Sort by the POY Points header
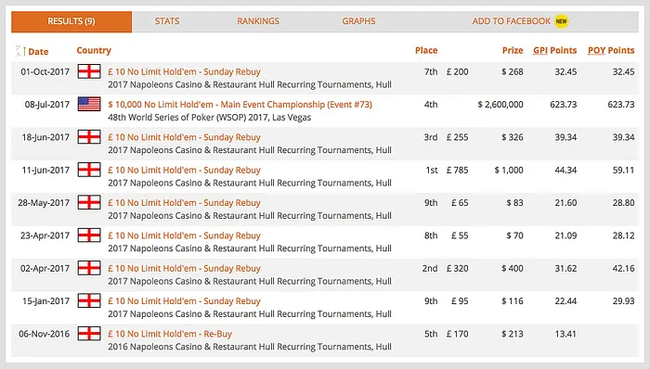The height and width of the screenshot is (369, 650). 611,50
